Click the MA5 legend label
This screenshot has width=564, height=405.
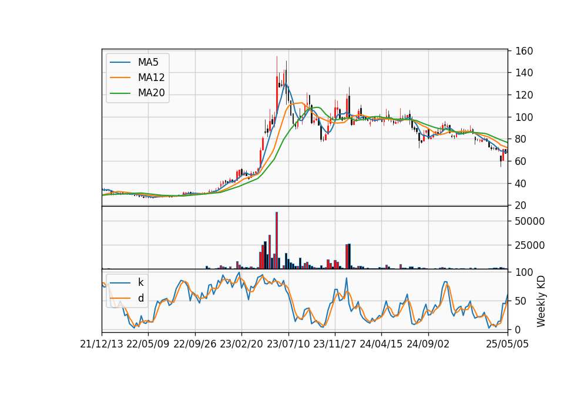coord(148,62)
